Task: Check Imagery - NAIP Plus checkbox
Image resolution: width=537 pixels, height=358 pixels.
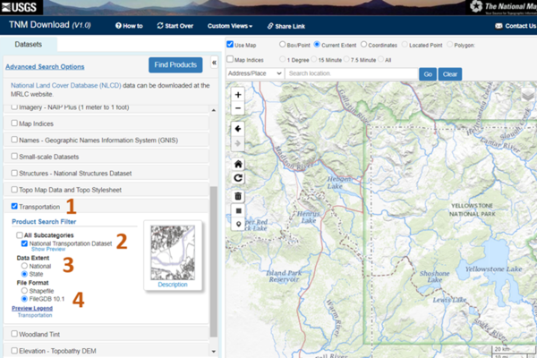Action: (x=14, y=107)
